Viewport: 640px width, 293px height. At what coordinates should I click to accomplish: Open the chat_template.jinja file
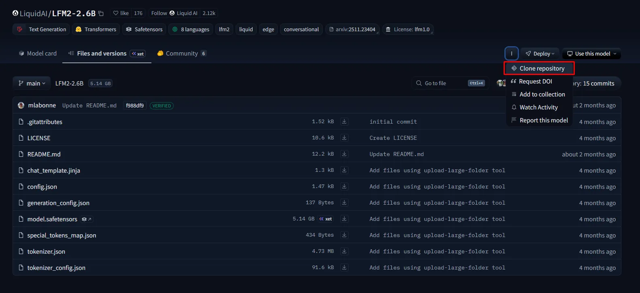(53, 171)
